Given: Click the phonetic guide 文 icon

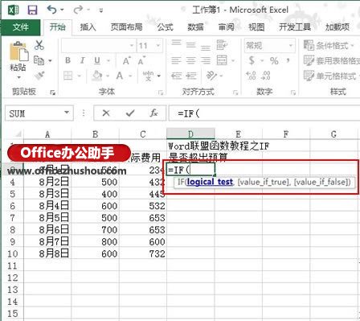Looking at the screenshot, I should (148, 76).
